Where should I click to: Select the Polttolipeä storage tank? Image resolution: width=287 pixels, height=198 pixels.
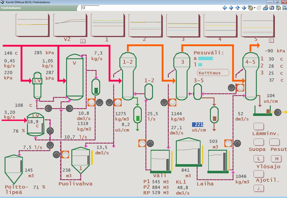(14, 169)
